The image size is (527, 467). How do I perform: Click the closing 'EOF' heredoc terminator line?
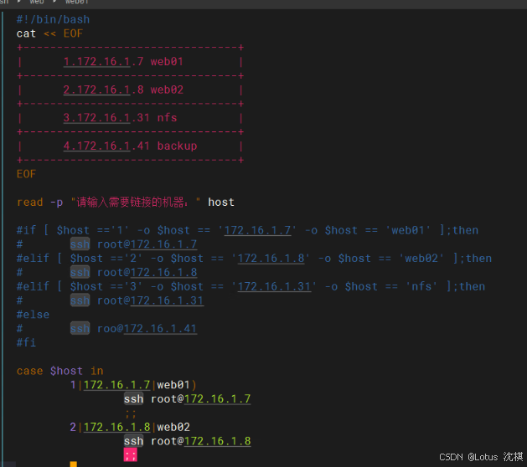point(26,174)
